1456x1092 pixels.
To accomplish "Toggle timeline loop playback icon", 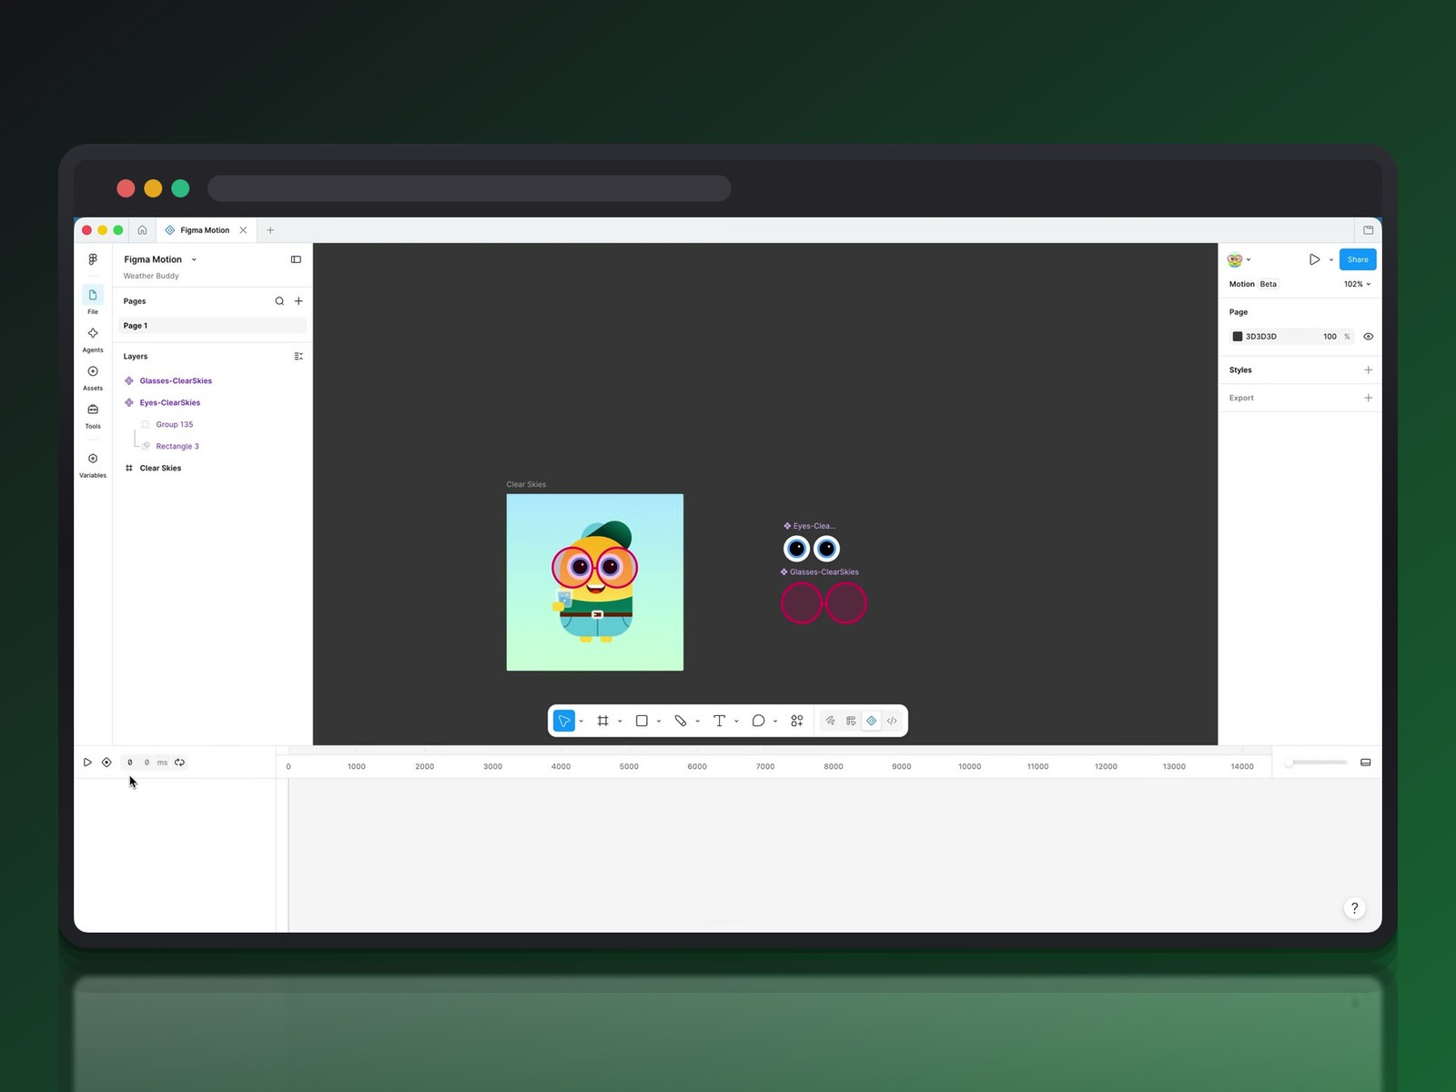I will [179, 763].
